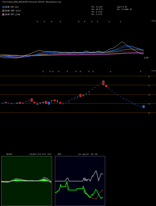Click the ADX (14 day) values text

pyautogui.click(x=88, y=154)
